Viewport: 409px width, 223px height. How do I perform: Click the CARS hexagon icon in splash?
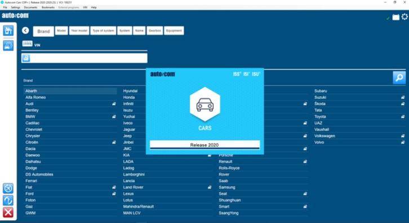click(x=204, y=104)
